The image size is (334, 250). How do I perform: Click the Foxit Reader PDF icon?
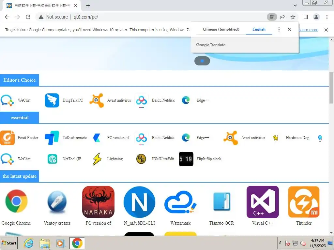click(7, 138)
